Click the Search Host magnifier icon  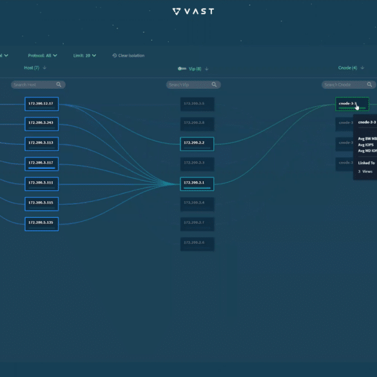pos(59,84)
